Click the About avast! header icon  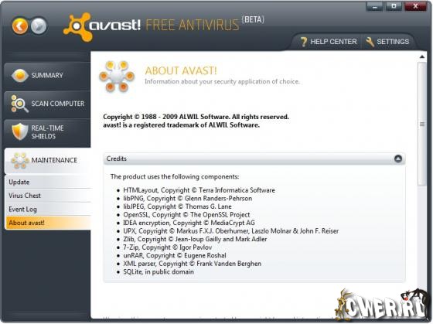117,77
